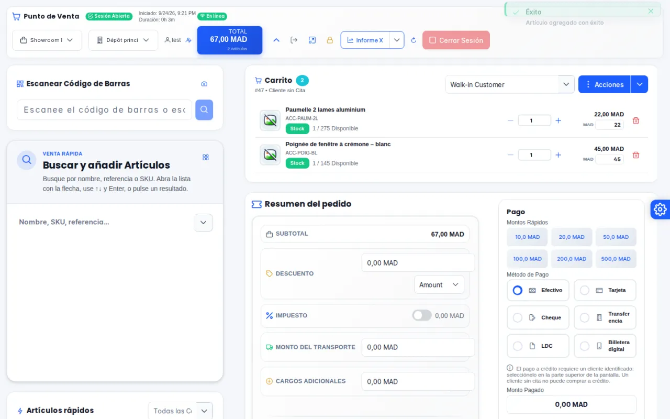The width and height of the screenshot is (670, 419).
Task: Decrease quantity of Poignée de fenêtre à crémone
Action: 510,155
